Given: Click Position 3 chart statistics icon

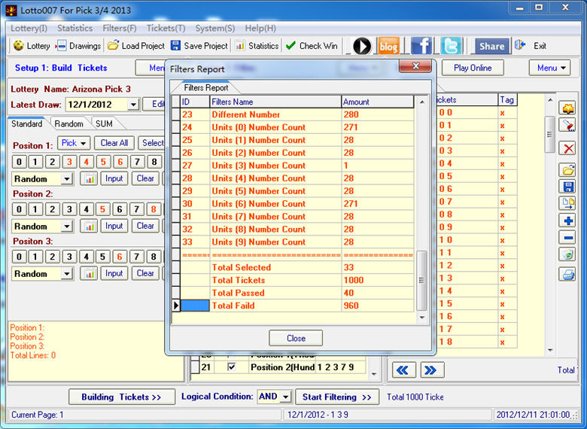Looking at the screenshot, I should [89, 274].
